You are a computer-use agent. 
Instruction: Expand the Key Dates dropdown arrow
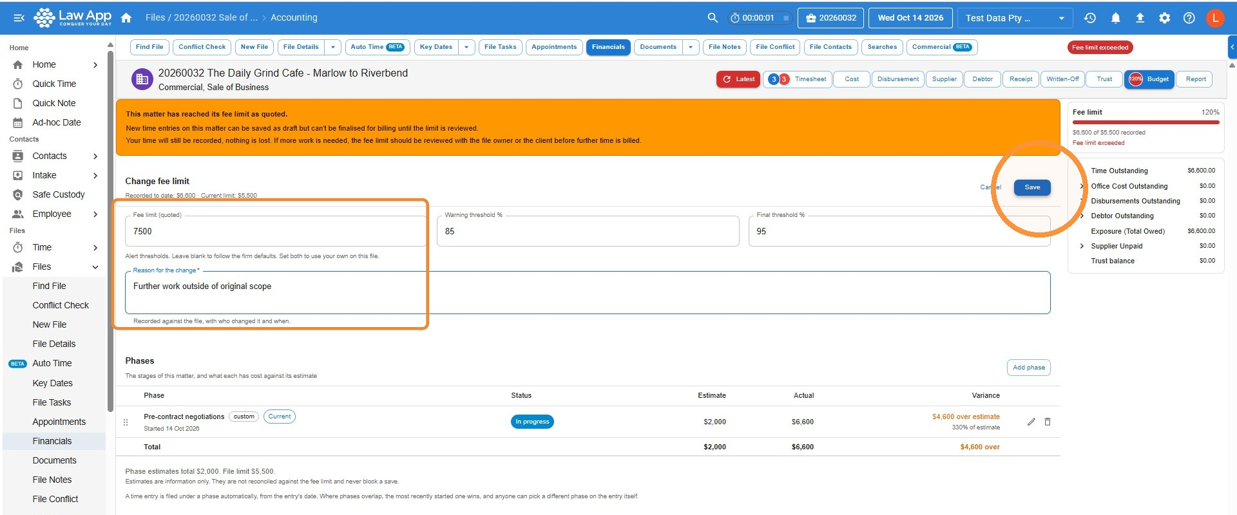pyautogui.click(x=466, y=47)
